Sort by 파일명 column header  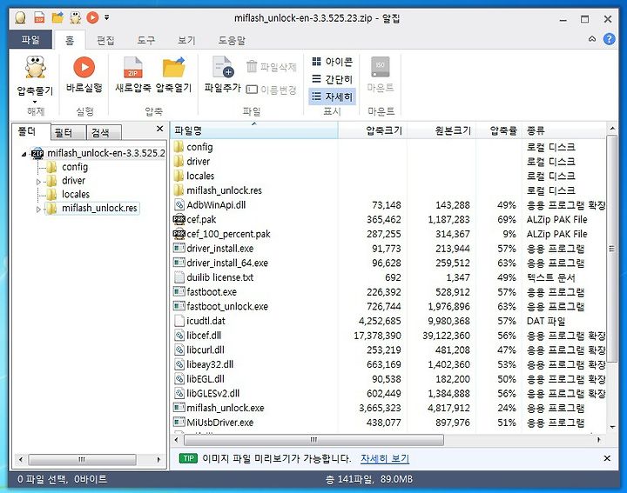[254, 130]
